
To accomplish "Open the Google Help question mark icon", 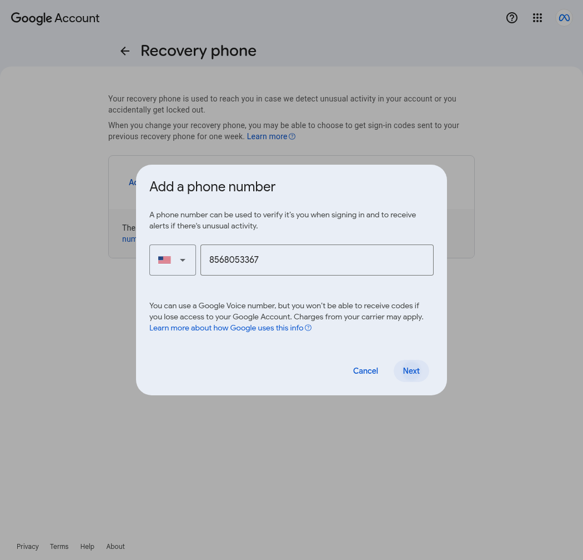I will click(x=511, y=18).
